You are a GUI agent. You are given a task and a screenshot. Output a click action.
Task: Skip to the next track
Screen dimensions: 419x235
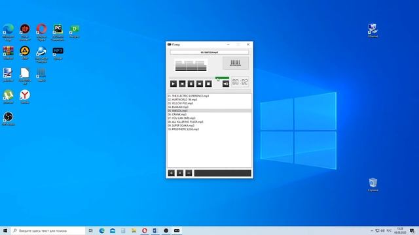[200, 84]
